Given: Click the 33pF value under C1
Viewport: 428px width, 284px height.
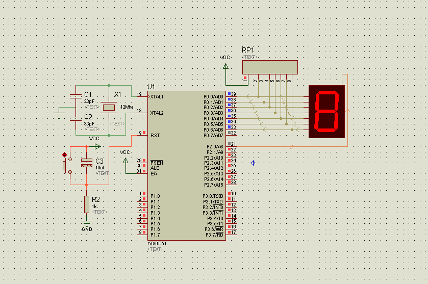Looking at the screenshot, I should (x=89, y=101).
